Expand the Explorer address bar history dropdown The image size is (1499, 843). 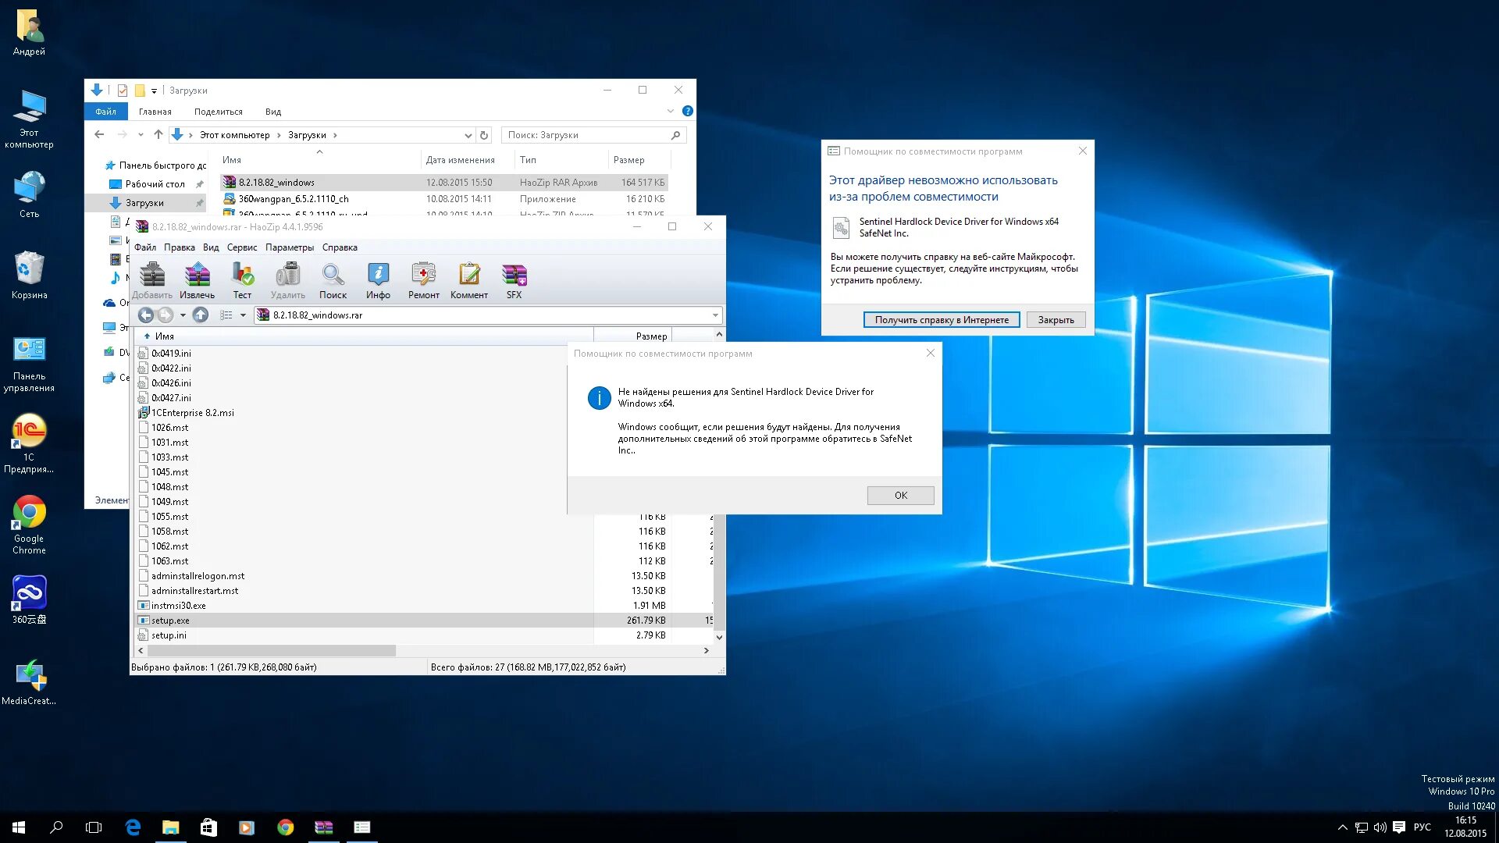pyautogui.click(x=468, y=135)
